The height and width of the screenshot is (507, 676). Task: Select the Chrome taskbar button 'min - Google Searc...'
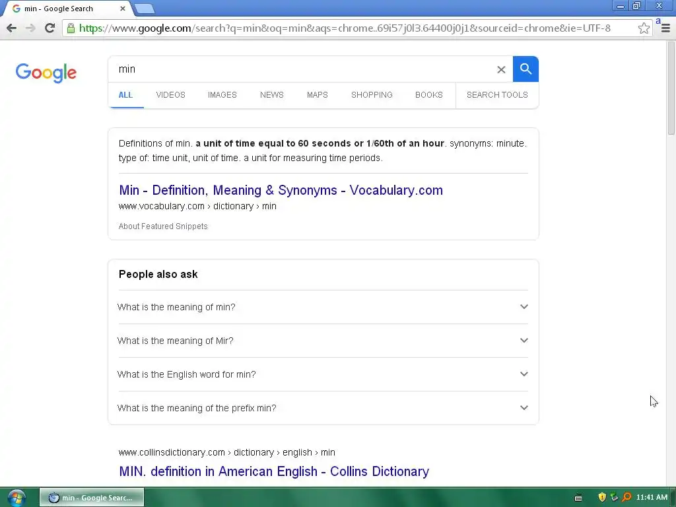click(x=92, y=498)
